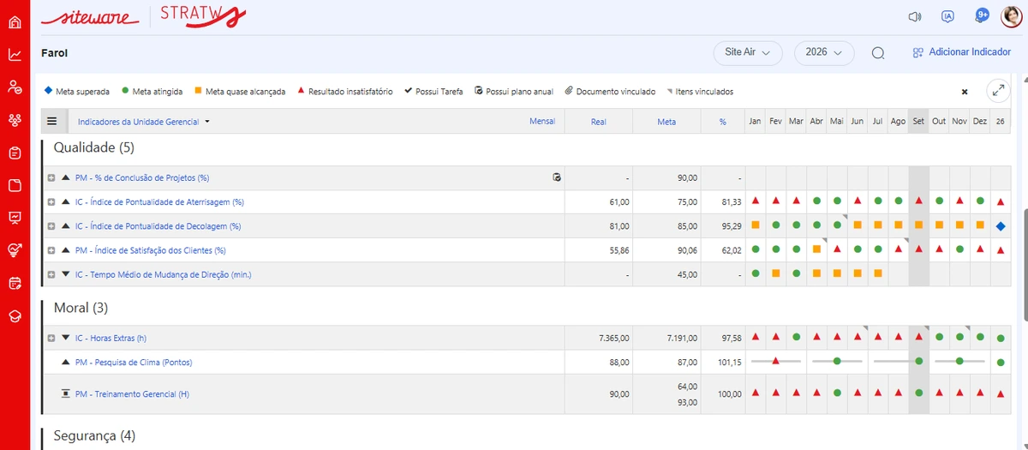
Task: Select the Set month column header
Action: [918, 122]
